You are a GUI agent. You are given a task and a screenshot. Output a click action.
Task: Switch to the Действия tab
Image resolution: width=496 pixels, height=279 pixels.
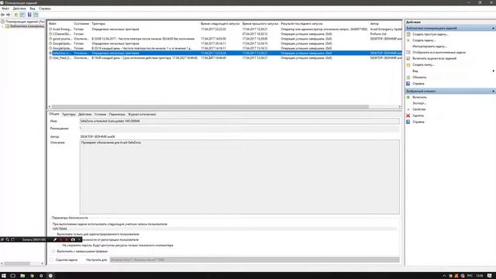84,114
